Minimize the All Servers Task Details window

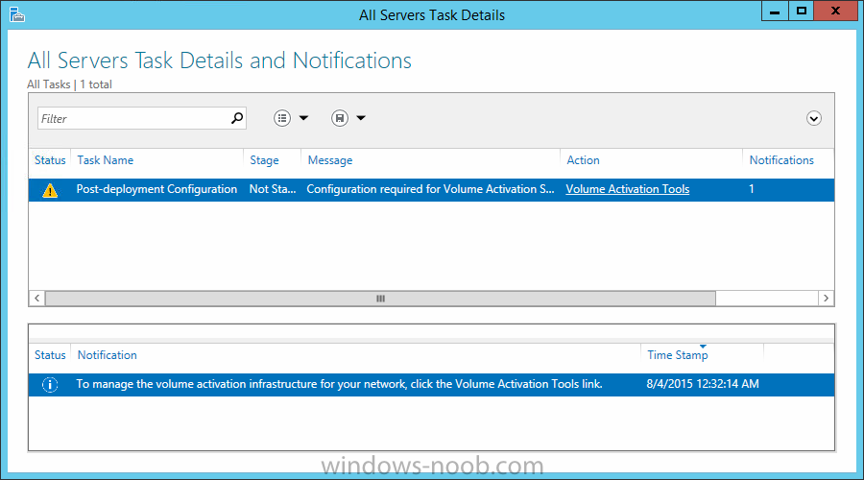point(775,11)
